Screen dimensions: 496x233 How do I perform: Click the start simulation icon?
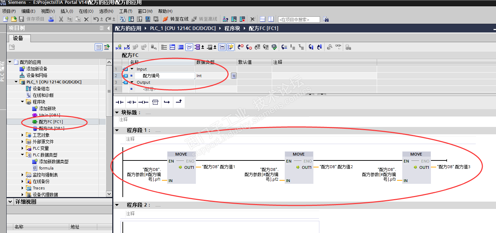pyautogui.click(x=148, y=19)
